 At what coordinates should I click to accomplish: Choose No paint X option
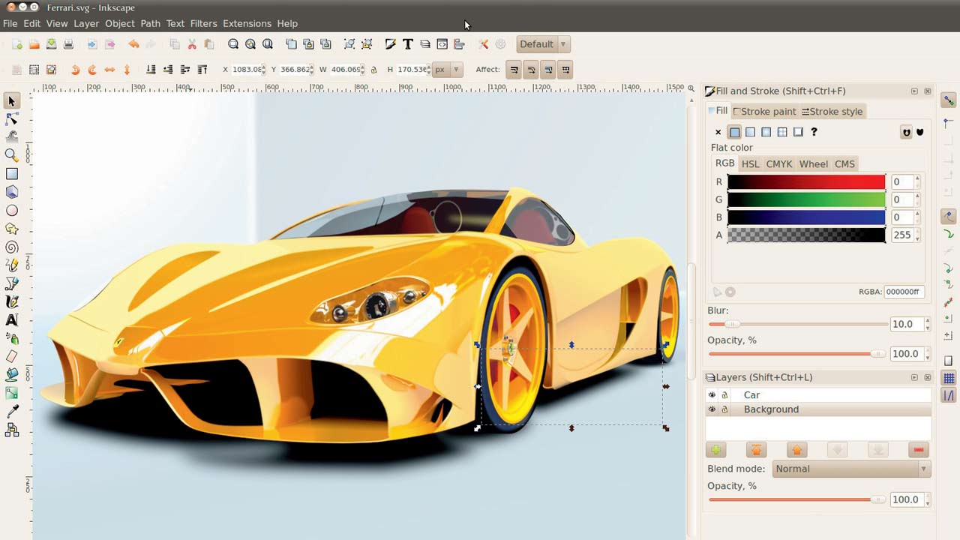coord(718,132)
